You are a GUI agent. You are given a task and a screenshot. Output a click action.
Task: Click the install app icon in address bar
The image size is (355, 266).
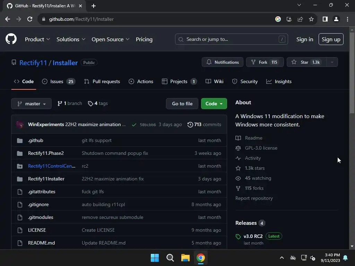click(289, 19)
